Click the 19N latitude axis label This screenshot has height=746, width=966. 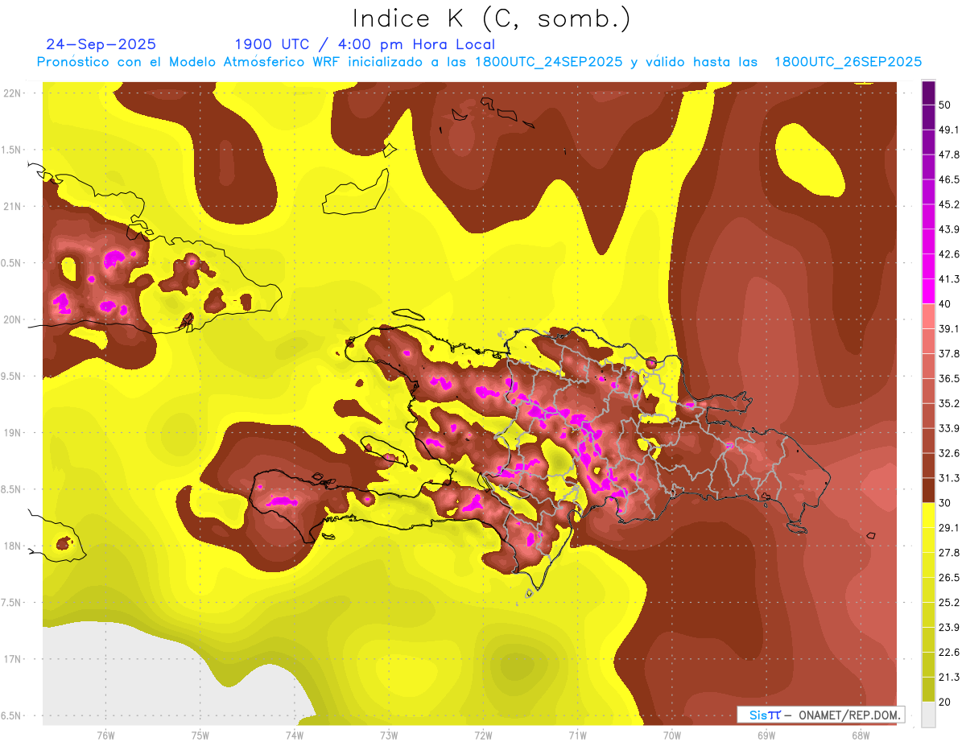pos(13,432)
